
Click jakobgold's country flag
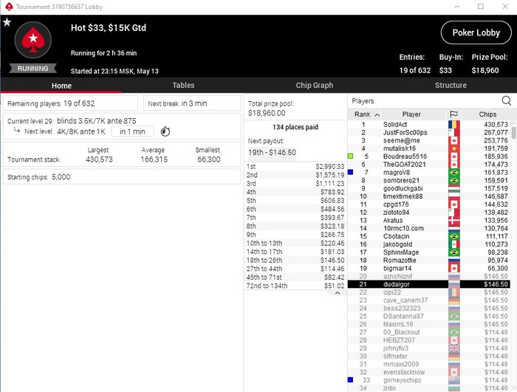click(x=454, y=244)
